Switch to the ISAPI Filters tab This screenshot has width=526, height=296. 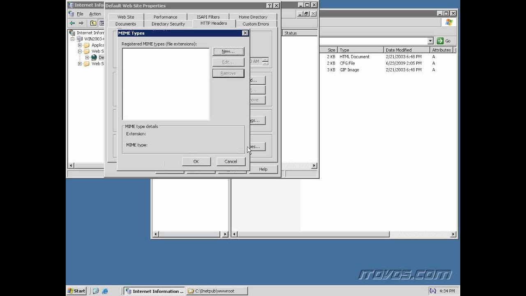point(208,17)
